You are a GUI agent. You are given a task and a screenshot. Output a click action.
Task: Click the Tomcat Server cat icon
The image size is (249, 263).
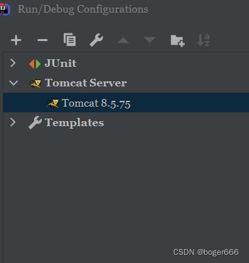tap(35, 84)
